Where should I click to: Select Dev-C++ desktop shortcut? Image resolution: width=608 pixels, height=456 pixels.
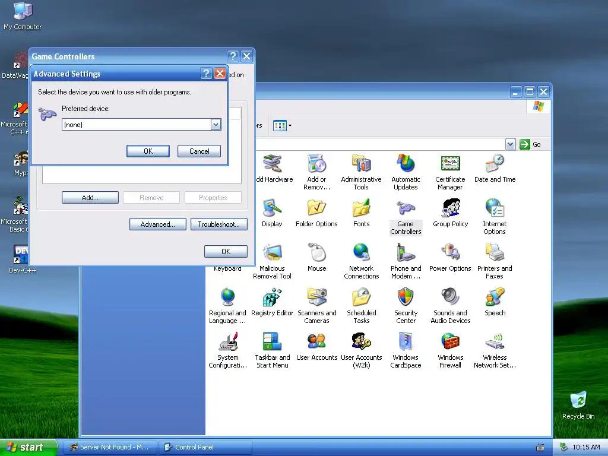(23, 259)
